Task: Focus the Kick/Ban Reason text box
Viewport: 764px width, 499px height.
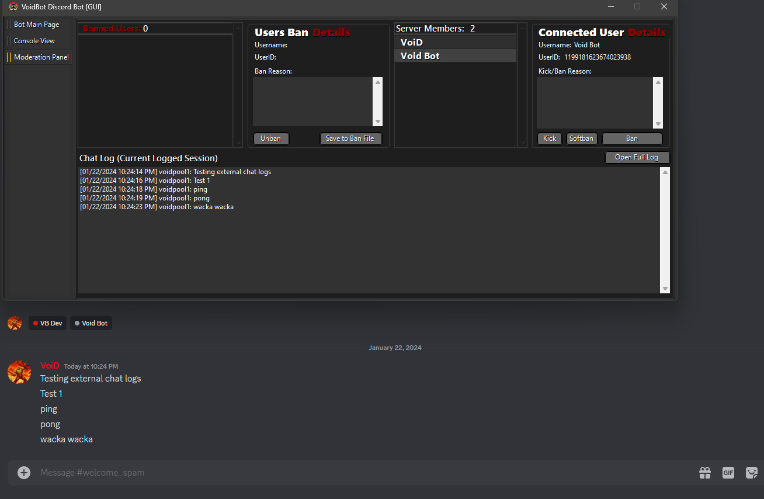Action: pos(595,103)
